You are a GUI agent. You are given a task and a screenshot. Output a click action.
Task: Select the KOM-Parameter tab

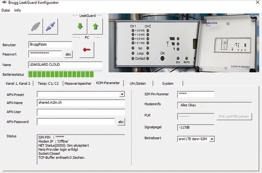tap(108, 83)
